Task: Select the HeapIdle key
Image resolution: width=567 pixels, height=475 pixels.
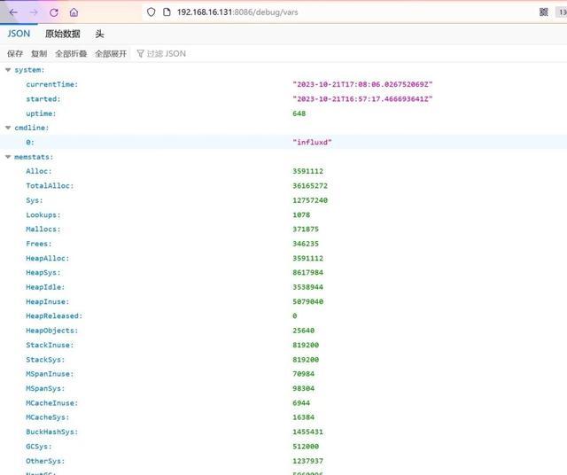Action: pos(45,287)
